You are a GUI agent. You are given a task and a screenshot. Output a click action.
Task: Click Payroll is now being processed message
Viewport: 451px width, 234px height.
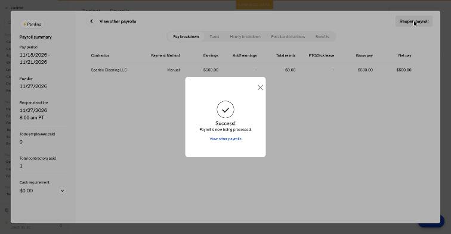click(225, 129)
